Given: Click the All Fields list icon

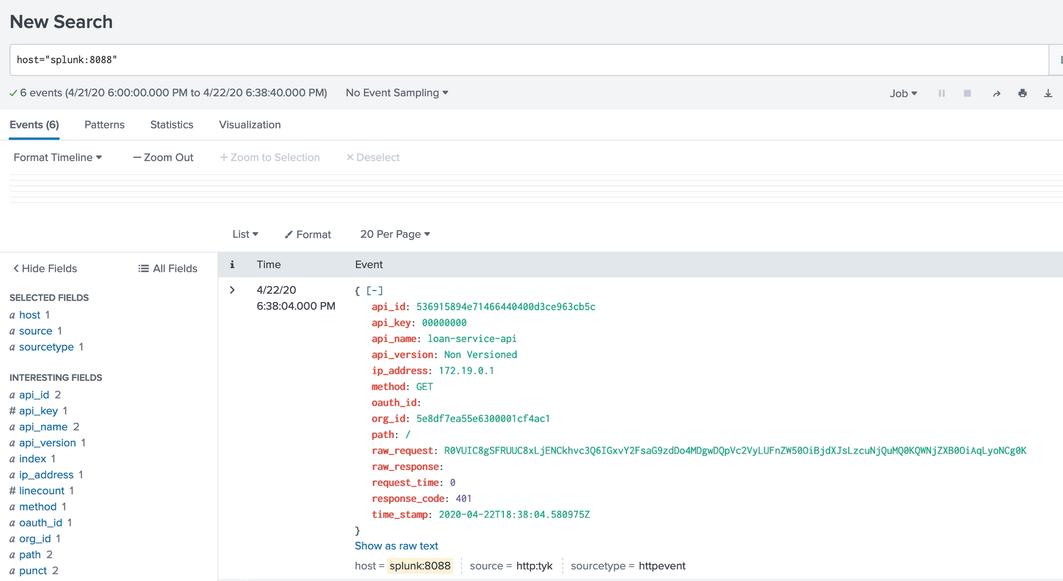Looking at the screenshot, I should tap(142, 269).
